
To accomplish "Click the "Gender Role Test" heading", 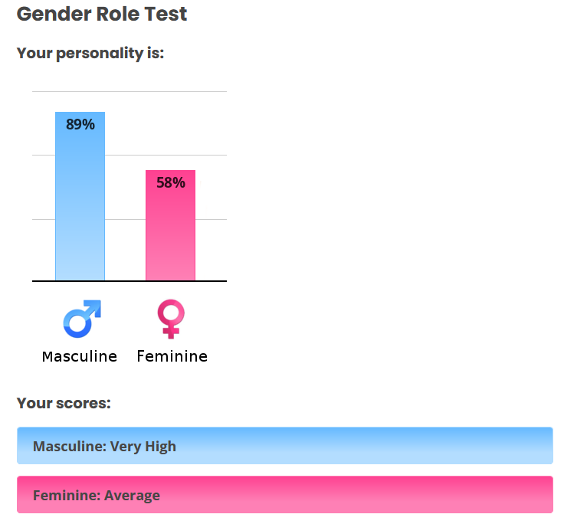I will 102,14.
